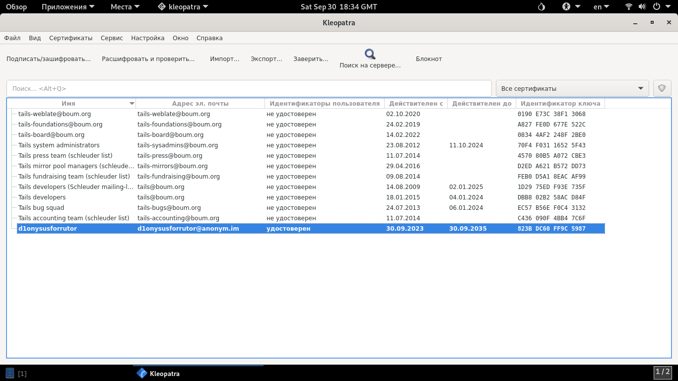Click in the 'Поиск...' search field
The height and width of the screenshot is (381, 678).
[x=248, y=88]
